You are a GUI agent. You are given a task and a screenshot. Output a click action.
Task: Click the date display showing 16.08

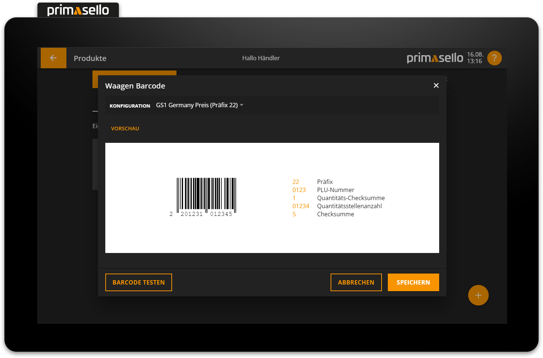[x=475, y=55]
